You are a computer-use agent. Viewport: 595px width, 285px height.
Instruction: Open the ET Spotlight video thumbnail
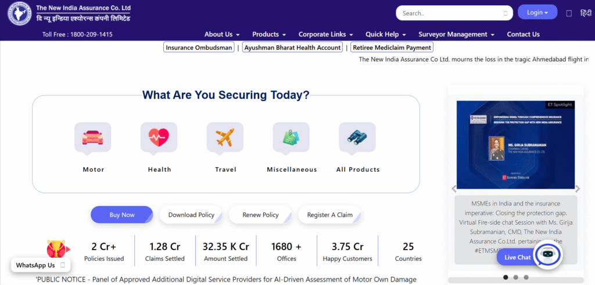pos(516,145)
